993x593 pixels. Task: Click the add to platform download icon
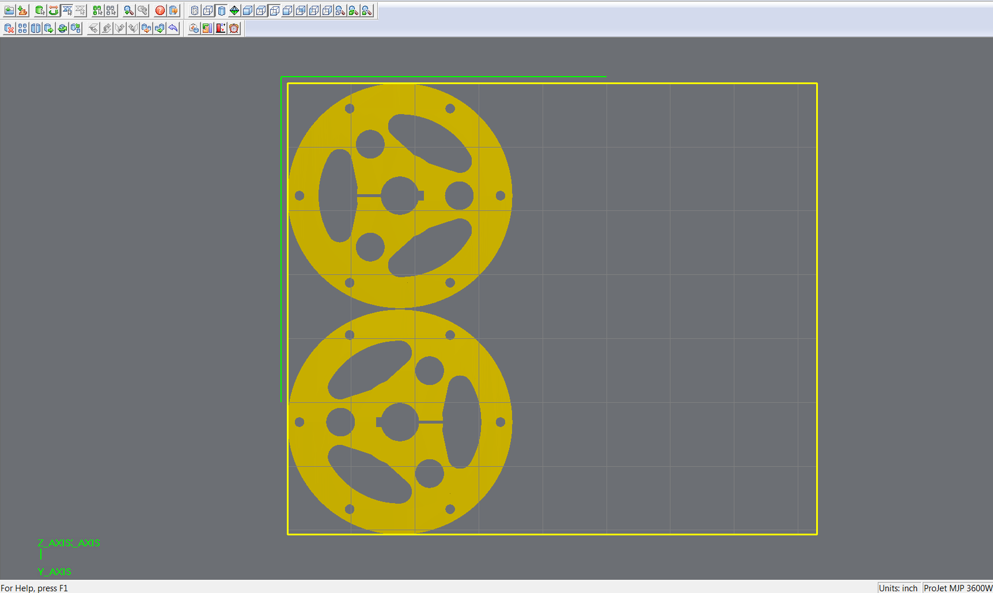tap(22, 10)
